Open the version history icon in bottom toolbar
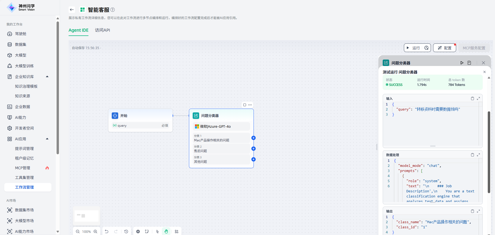This screenshot has width=495, height=235. point(126,232)
